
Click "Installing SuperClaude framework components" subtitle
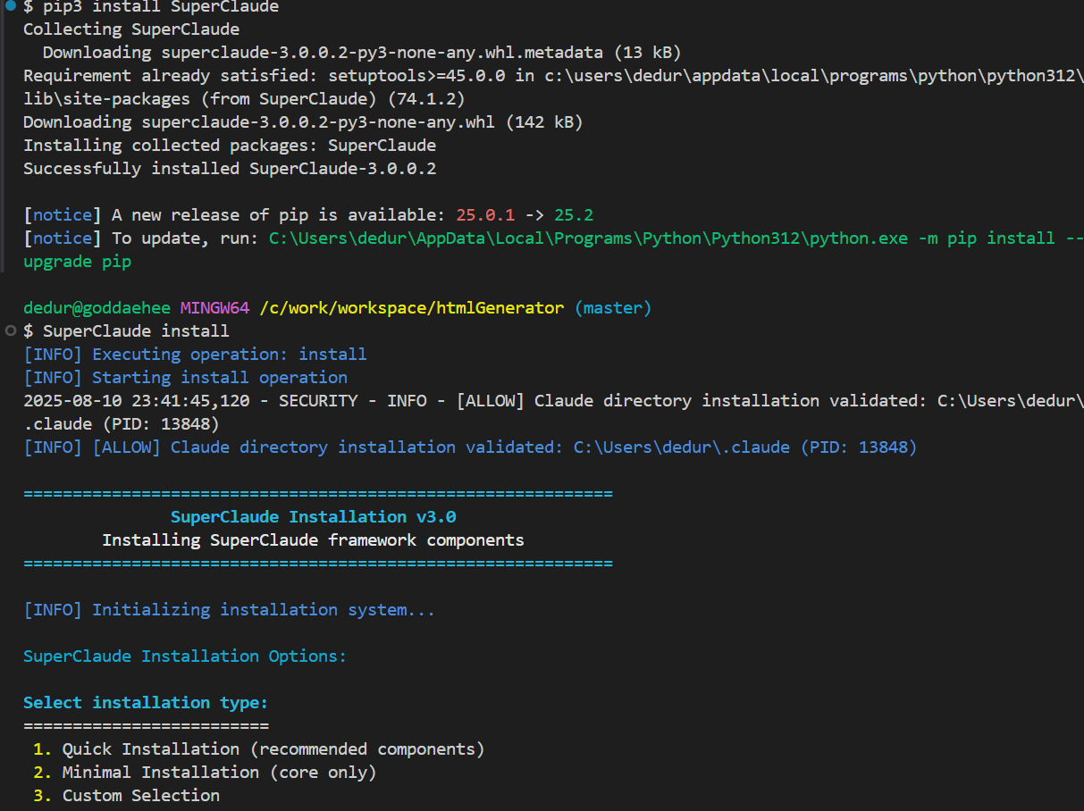(313, 540)
